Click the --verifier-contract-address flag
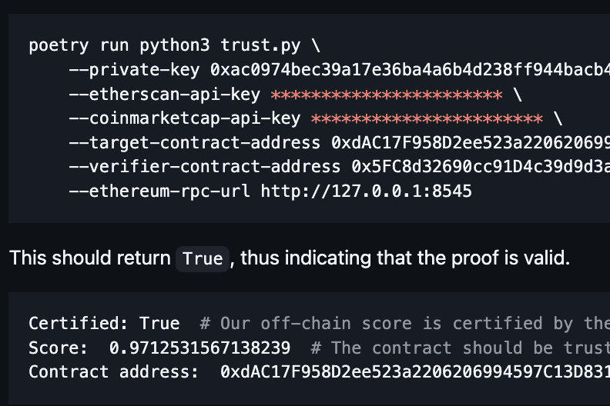610x406 pixels. tap(204, 167)
